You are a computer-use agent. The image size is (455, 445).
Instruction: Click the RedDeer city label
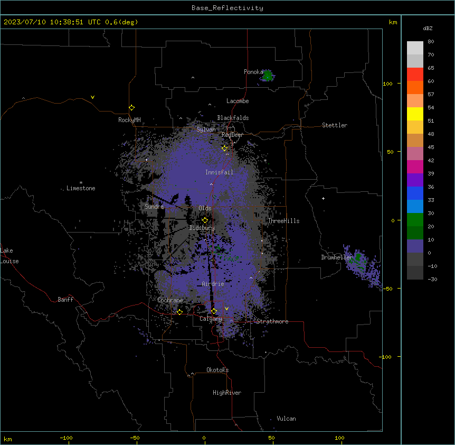pyautogui.click(x=232, y=135)
